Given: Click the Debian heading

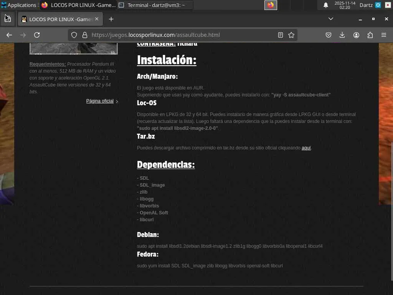Looking at the screenshot, I should coord(148,235).
